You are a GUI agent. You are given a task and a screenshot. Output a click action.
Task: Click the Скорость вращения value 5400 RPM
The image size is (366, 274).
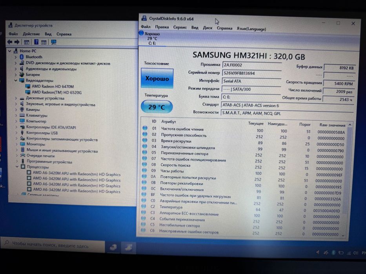coord(339,83)
